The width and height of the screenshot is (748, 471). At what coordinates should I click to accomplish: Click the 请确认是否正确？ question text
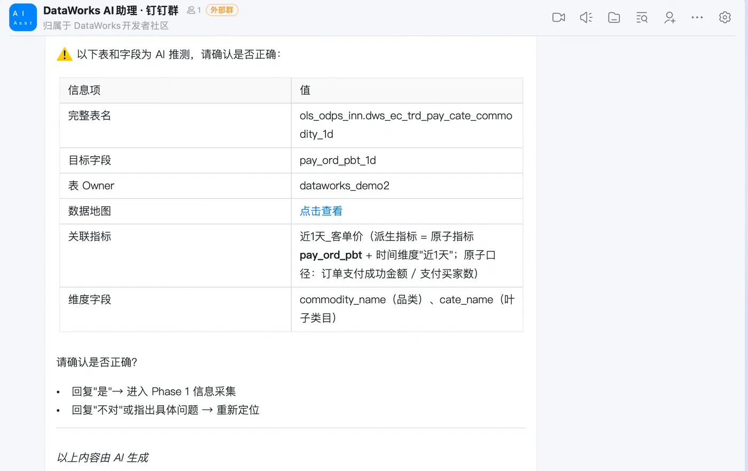click(x=97, y=362)
